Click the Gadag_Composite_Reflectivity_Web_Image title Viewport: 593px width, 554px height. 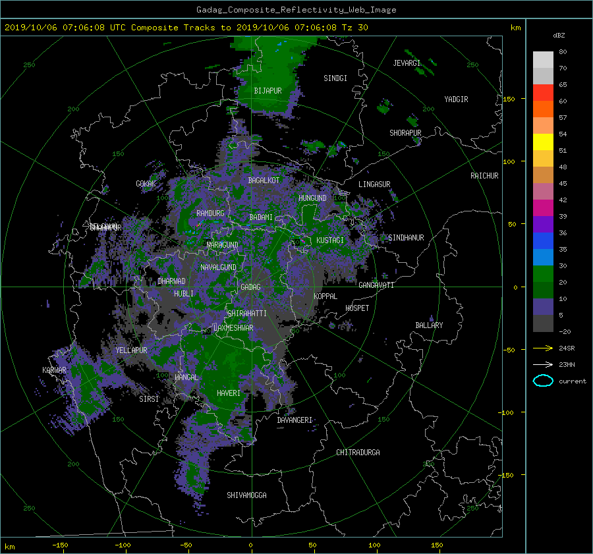(296, 10)
